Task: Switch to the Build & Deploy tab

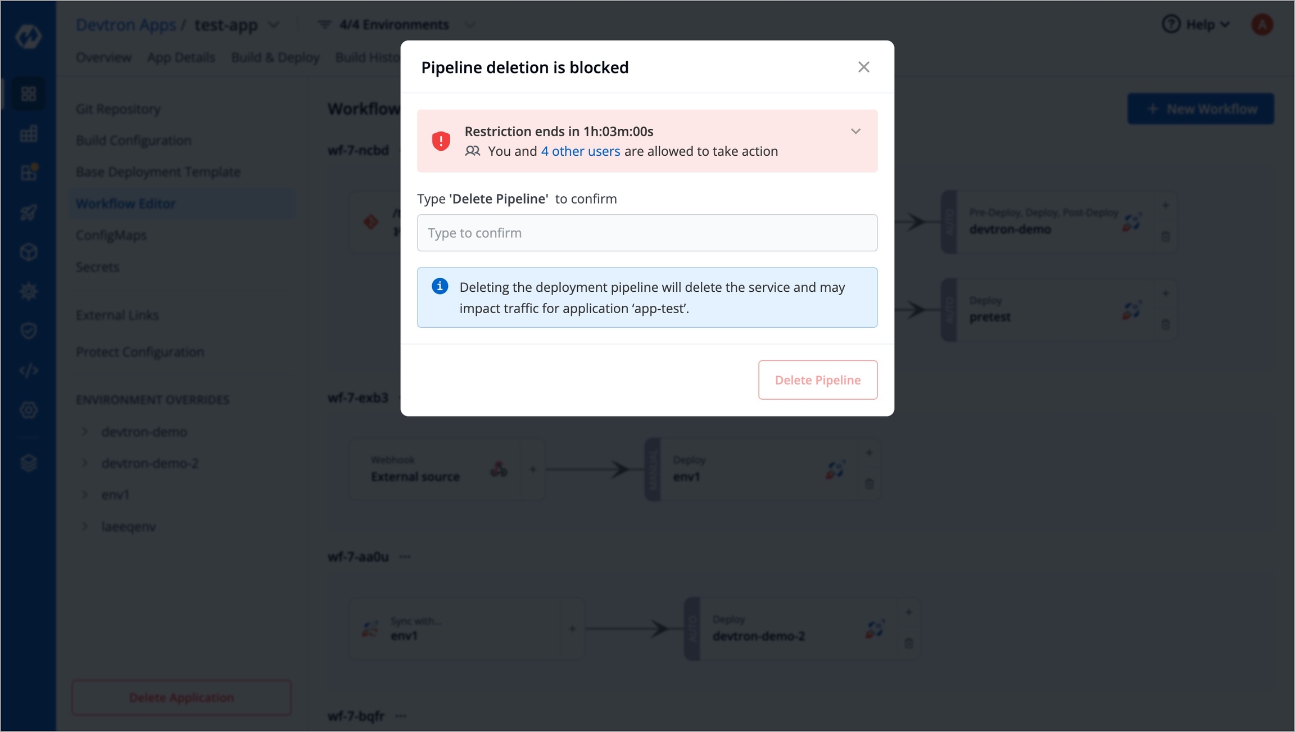Action: (x=275, y=57)
